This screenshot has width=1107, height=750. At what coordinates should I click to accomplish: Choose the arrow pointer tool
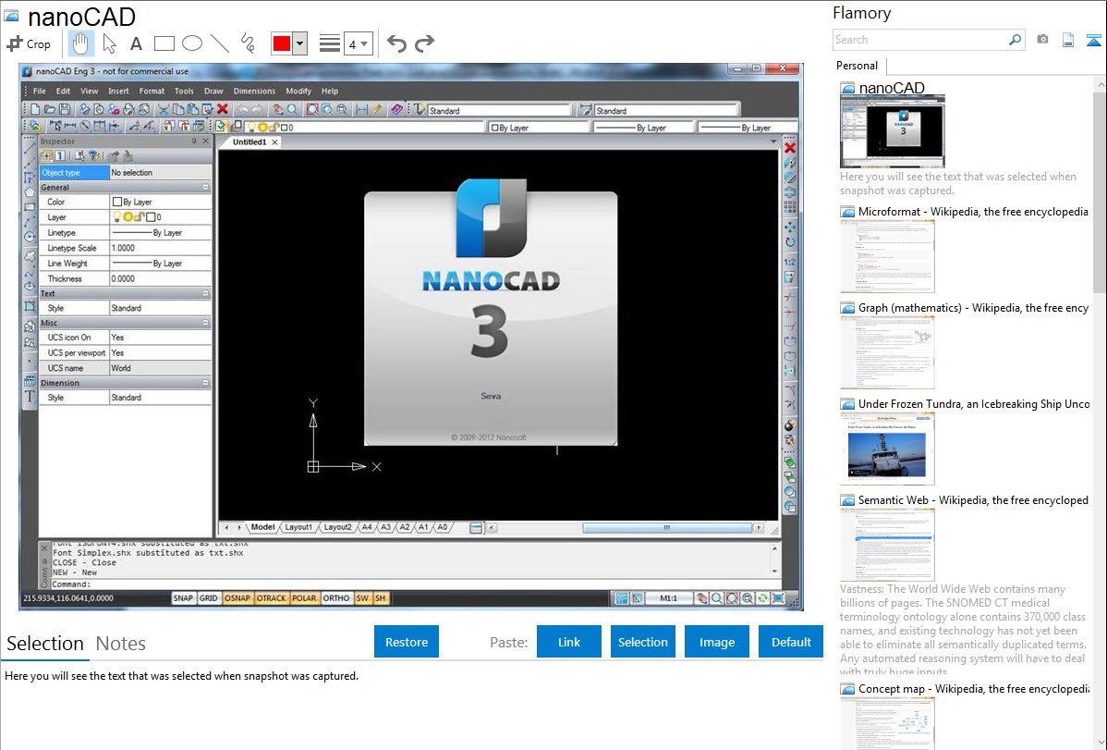click(109, 43)
